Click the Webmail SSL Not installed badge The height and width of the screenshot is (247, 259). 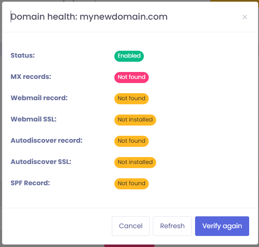pos(135,120)
